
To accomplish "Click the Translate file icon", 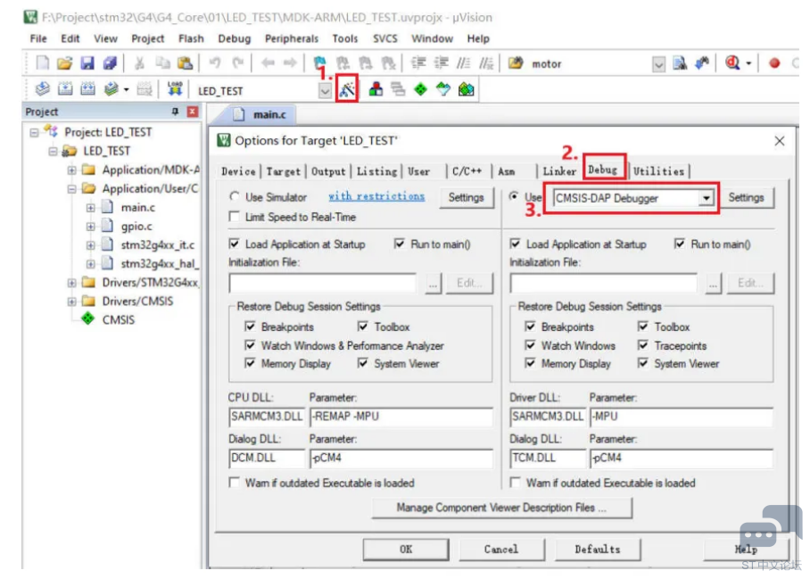I will (x=42, y=89).
